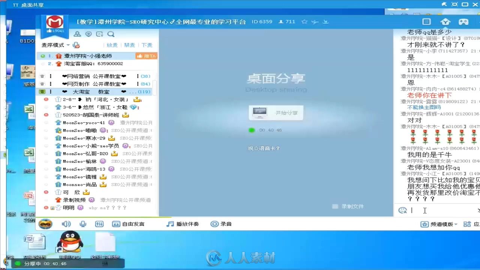Screen dimensions: 480x270
Task: Click the muted microphone icon next to 麦序模式
Action: 76,45
